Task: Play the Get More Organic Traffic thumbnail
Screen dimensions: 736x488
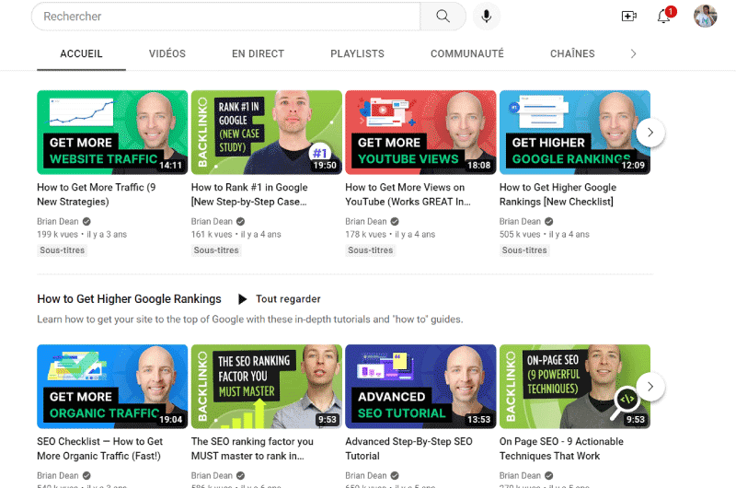Action: (112, 387)
